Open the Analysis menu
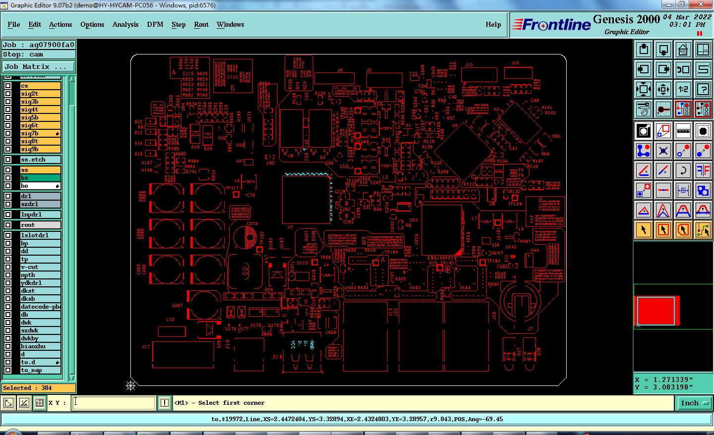The image size is (714, 435). pos(125,24)
